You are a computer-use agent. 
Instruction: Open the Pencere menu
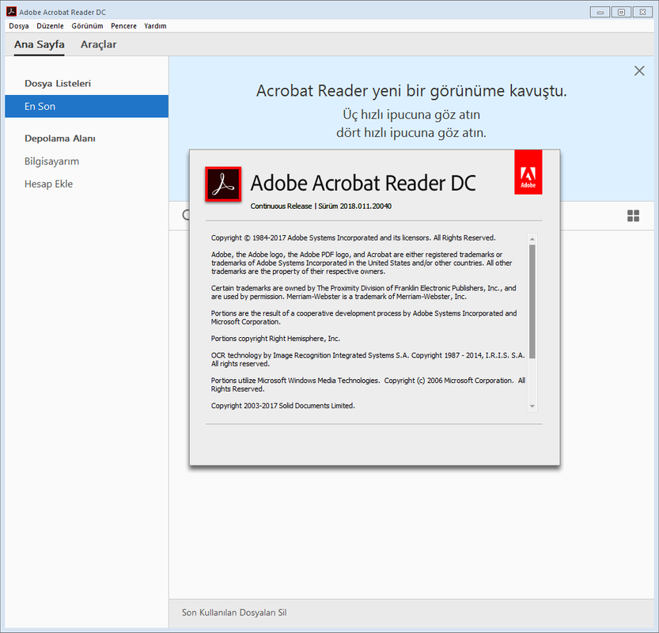pos(123,26)
